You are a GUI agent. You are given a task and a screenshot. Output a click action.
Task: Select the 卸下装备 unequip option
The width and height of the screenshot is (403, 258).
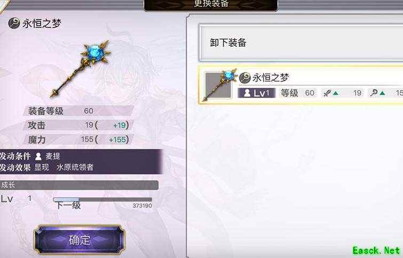[x=301, y=43]
